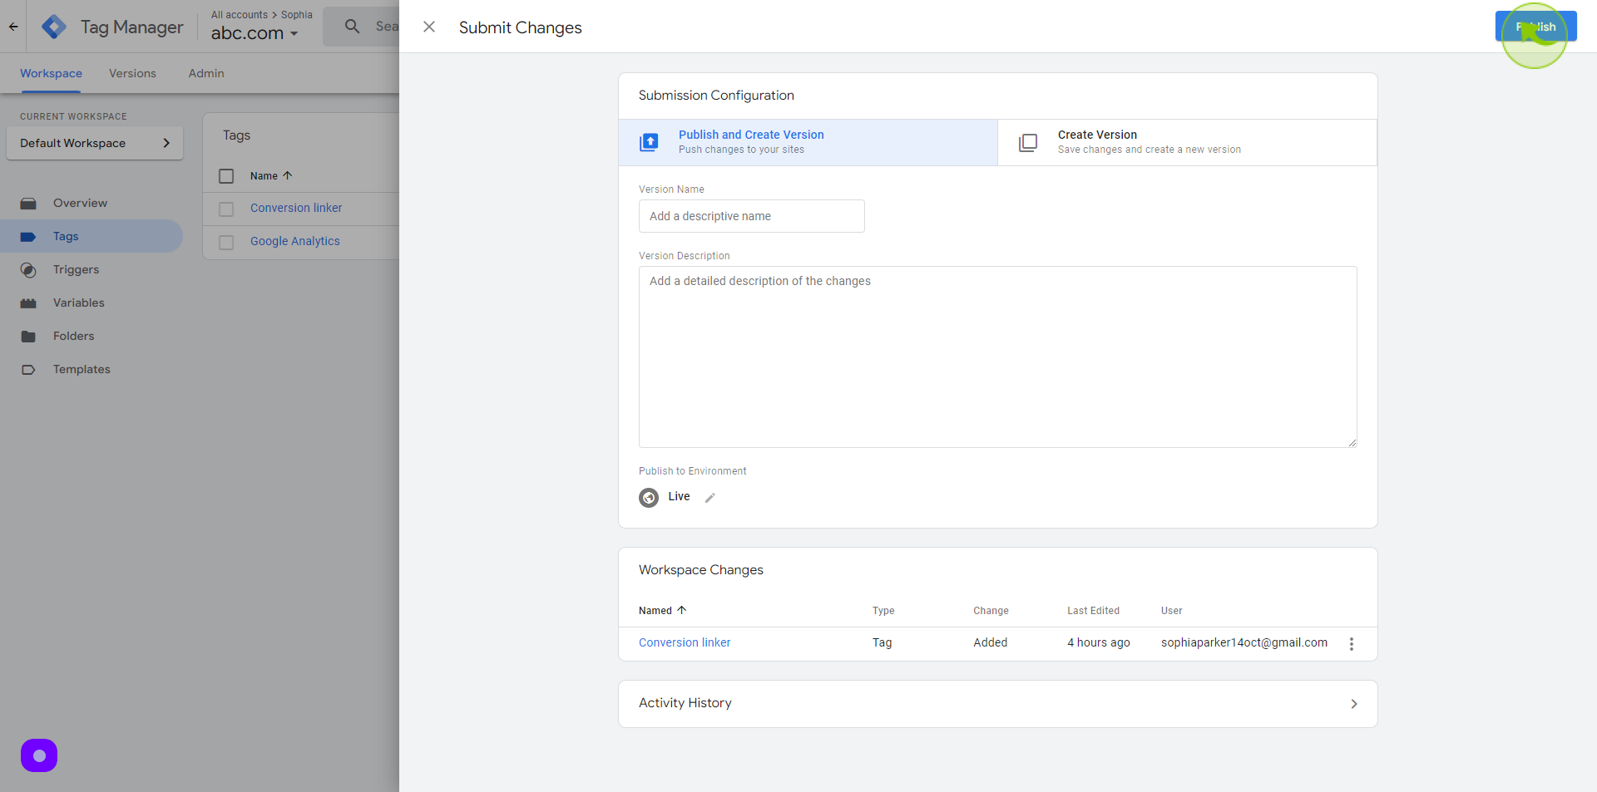
Task: Focus the Version Description text area
Action: 998,357
